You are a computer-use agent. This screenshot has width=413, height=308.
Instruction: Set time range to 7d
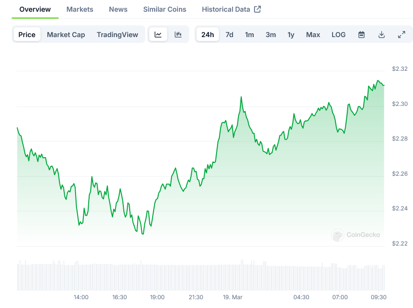click(229, 35)
